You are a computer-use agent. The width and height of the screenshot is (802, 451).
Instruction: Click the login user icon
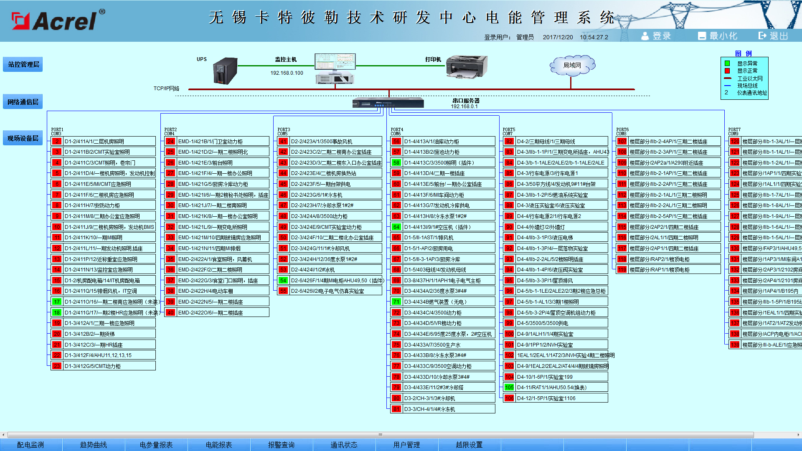point(645,36)
